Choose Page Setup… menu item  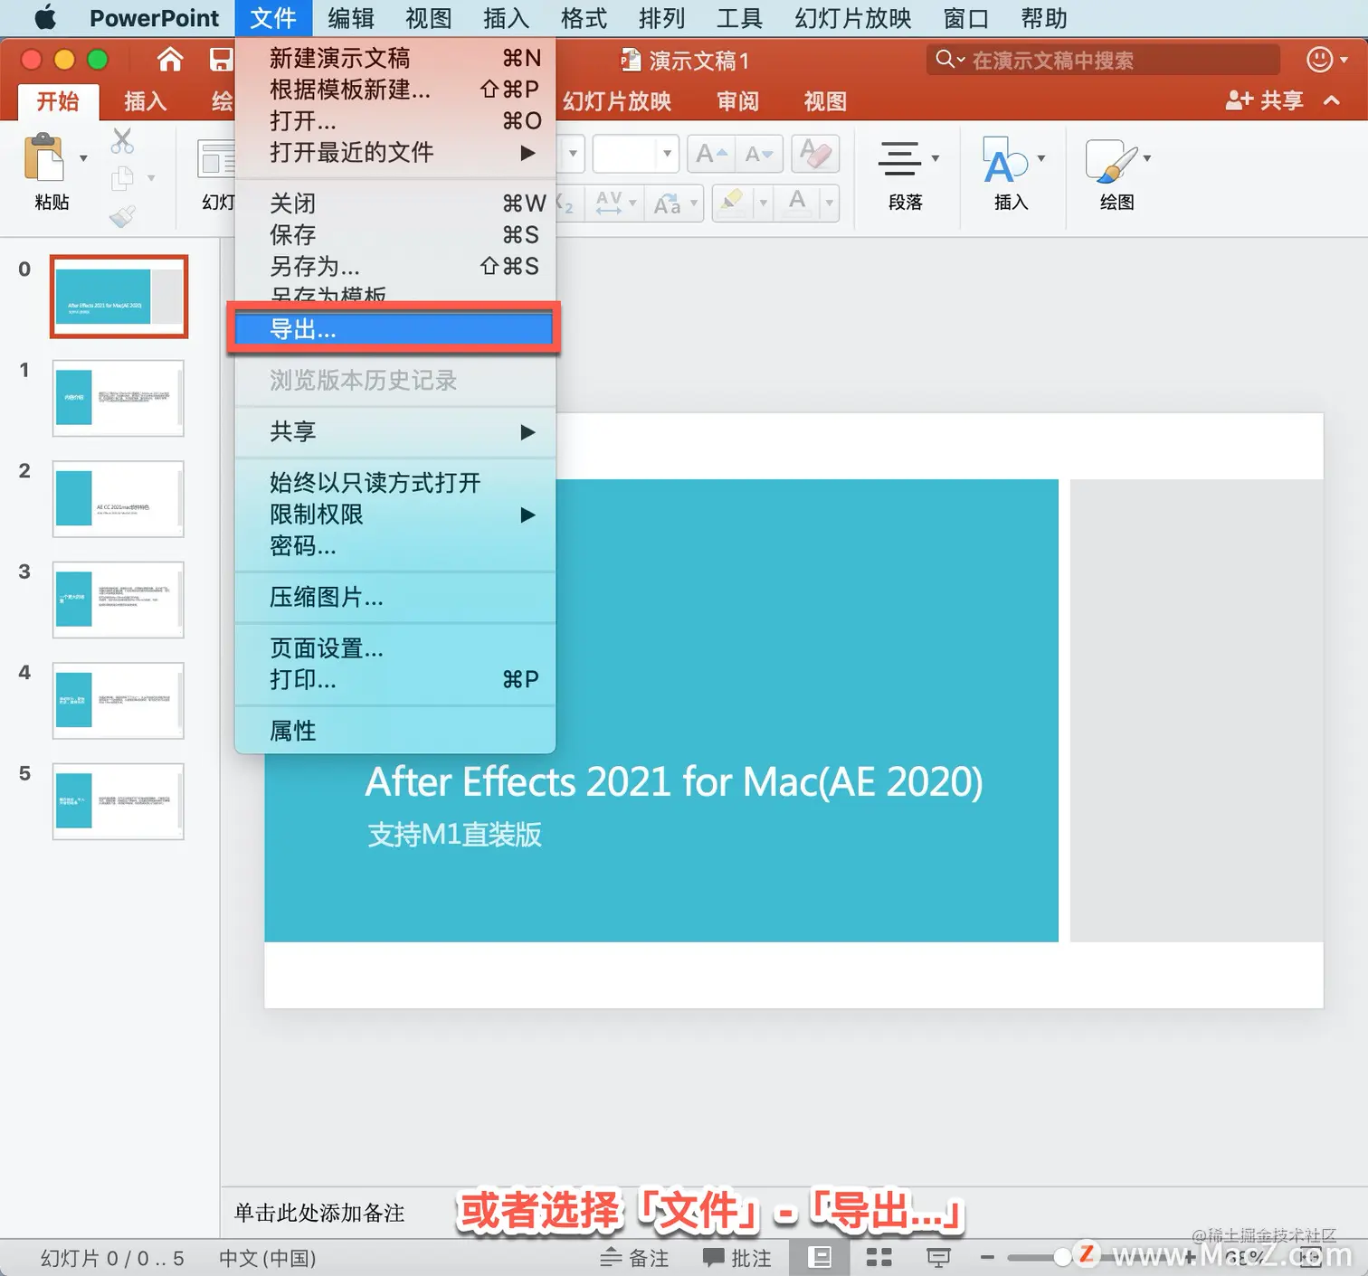(395, 648)
